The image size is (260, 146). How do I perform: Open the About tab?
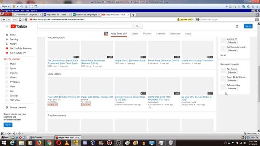(188, 34)
